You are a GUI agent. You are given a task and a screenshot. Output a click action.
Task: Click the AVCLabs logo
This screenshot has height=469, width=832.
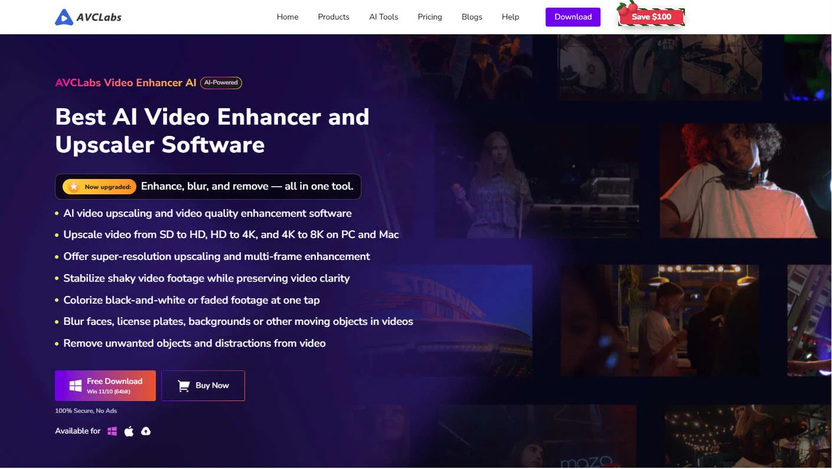(88, 17)
